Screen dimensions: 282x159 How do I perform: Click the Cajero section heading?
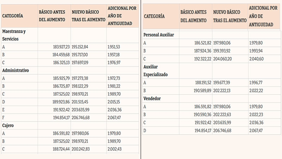click(10, 125)
